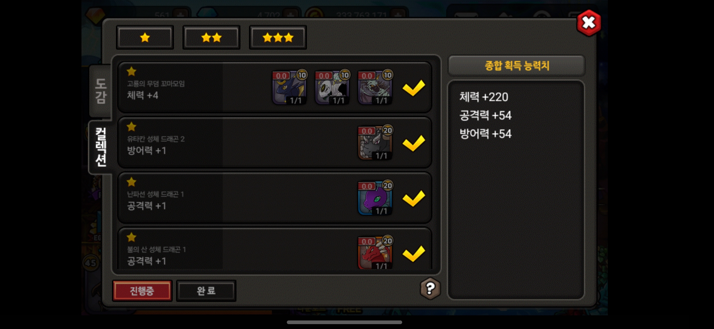Show the 진행중 in-progress list
714x329 pixels.
tap(142, 291)
